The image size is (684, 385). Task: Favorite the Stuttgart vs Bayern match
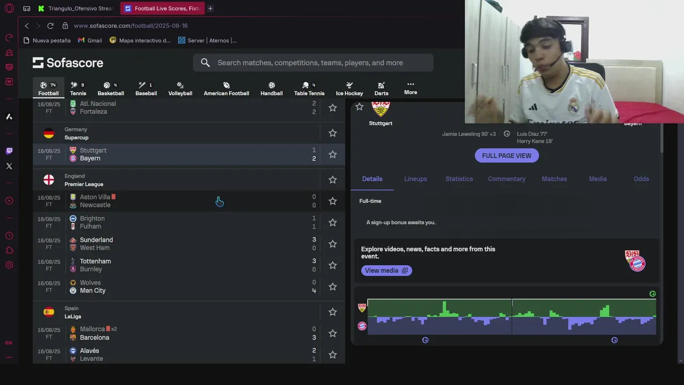tap(332, 154)
